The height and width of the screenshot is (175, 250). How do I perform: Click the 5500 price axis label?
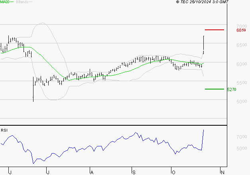point(242,83)
